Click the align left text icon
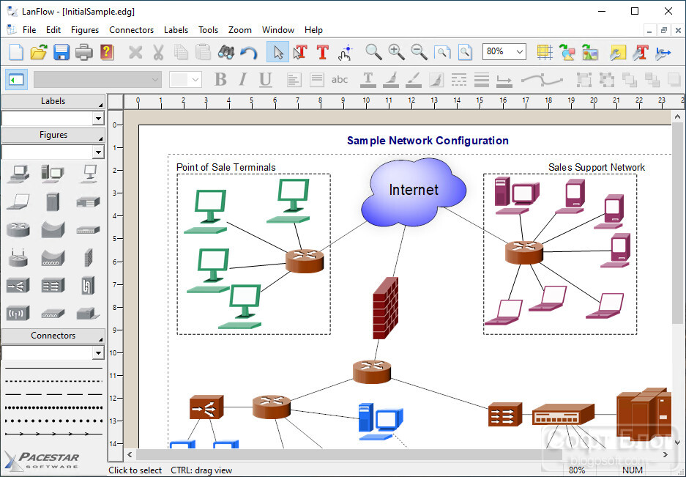This screenshot has height=477, width=686. [294, 80]
